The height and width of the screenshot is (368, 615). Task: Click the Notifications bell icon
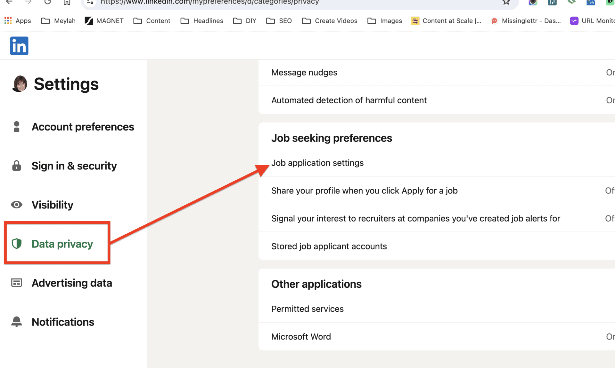click(x=16, y=322)
